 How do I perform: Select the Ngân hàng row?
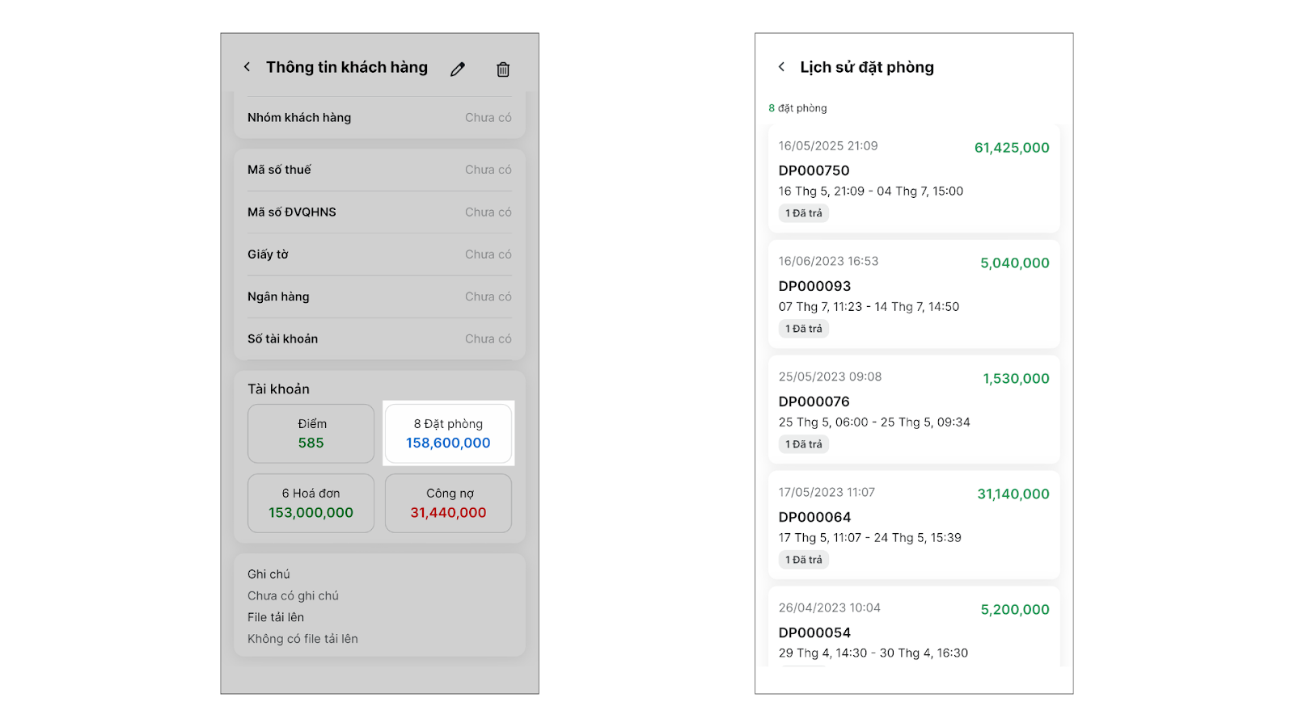click(379, 296)
